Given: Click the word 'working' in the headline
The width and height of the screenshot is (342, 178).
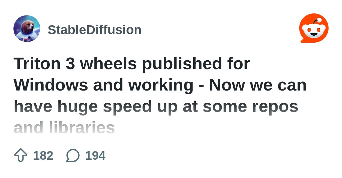Looking at the screenshot, I should click(x=161, y=85).
